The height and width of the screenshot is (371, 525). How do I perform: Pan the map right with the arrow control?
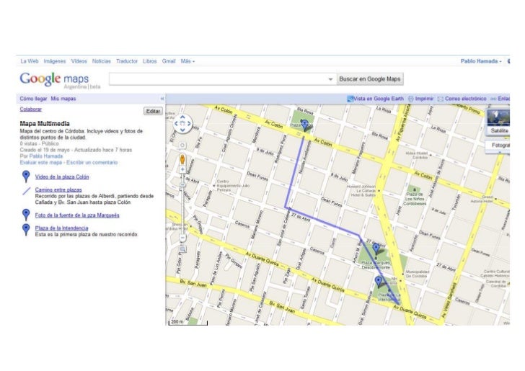click(189, 123)
